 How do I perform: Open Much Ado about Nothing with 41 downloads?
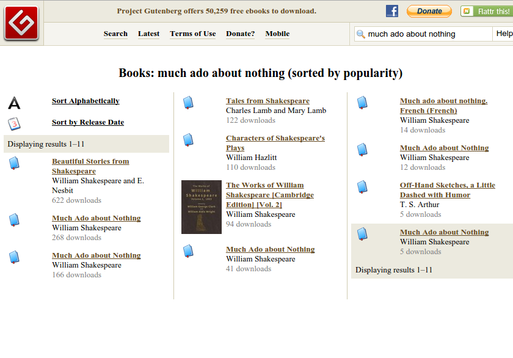(x=270, y=249)
